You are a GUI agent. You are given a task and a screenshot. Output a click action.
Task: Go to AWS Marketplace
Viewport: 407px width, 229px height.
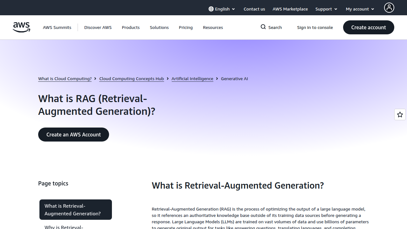click(290, 9)
